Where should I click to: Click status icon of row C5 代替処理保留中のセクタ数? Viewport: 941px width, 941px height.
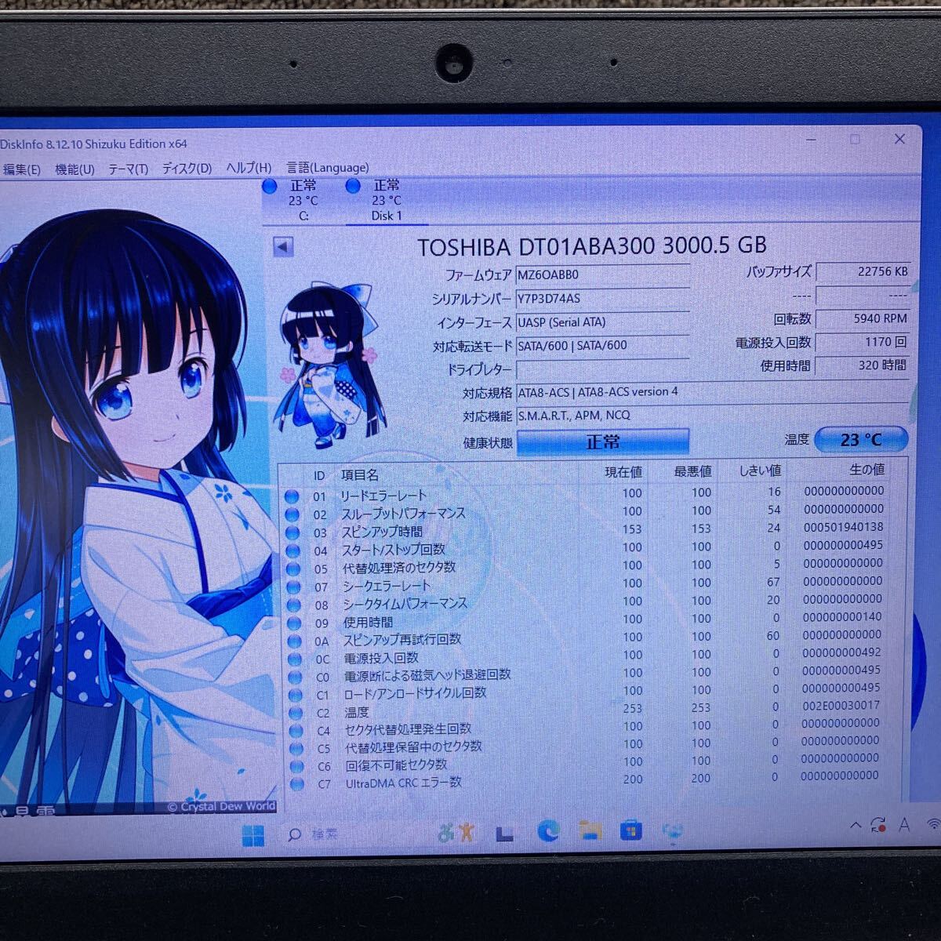(x=296, y=749)
